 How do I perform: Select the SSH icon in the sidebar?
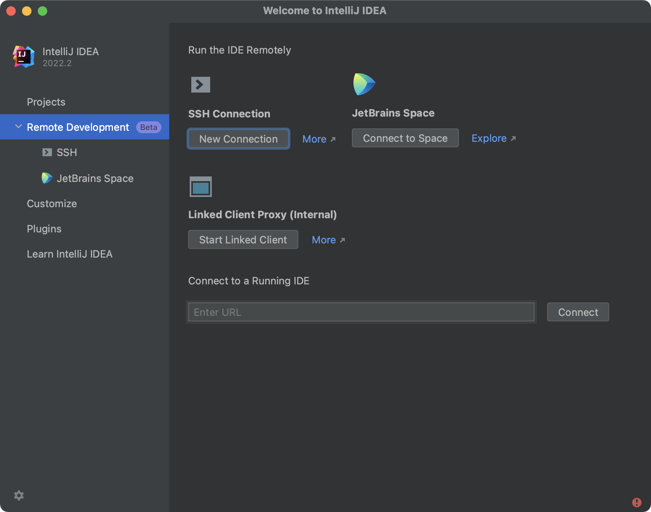[x=47, y=152]
